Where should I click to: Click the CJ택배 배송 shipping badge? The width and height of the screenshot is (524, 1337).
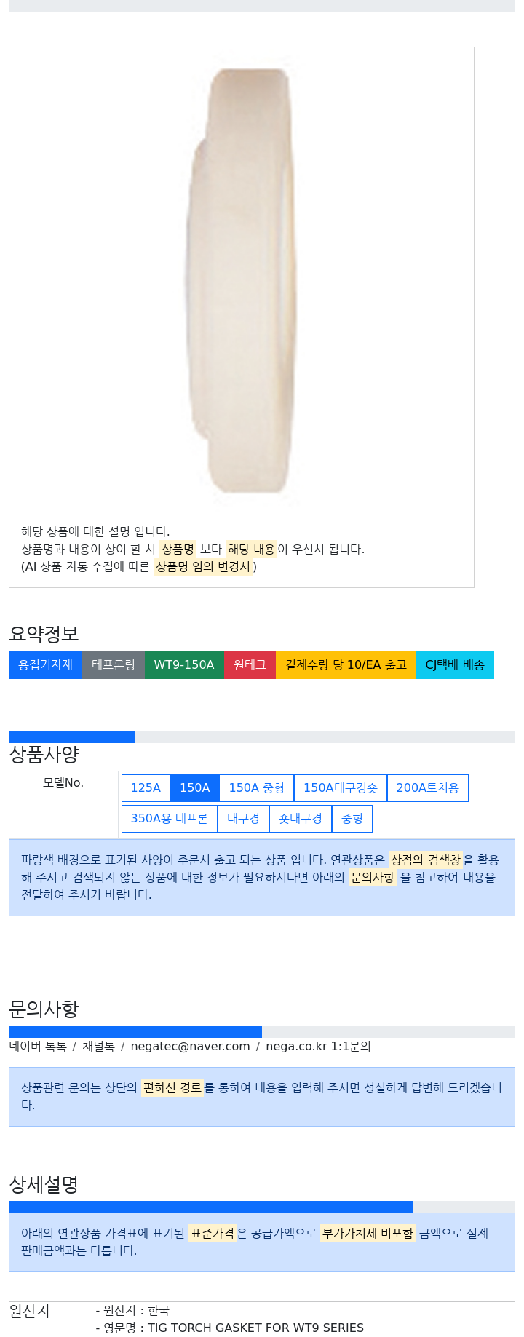tap(455, 665)
